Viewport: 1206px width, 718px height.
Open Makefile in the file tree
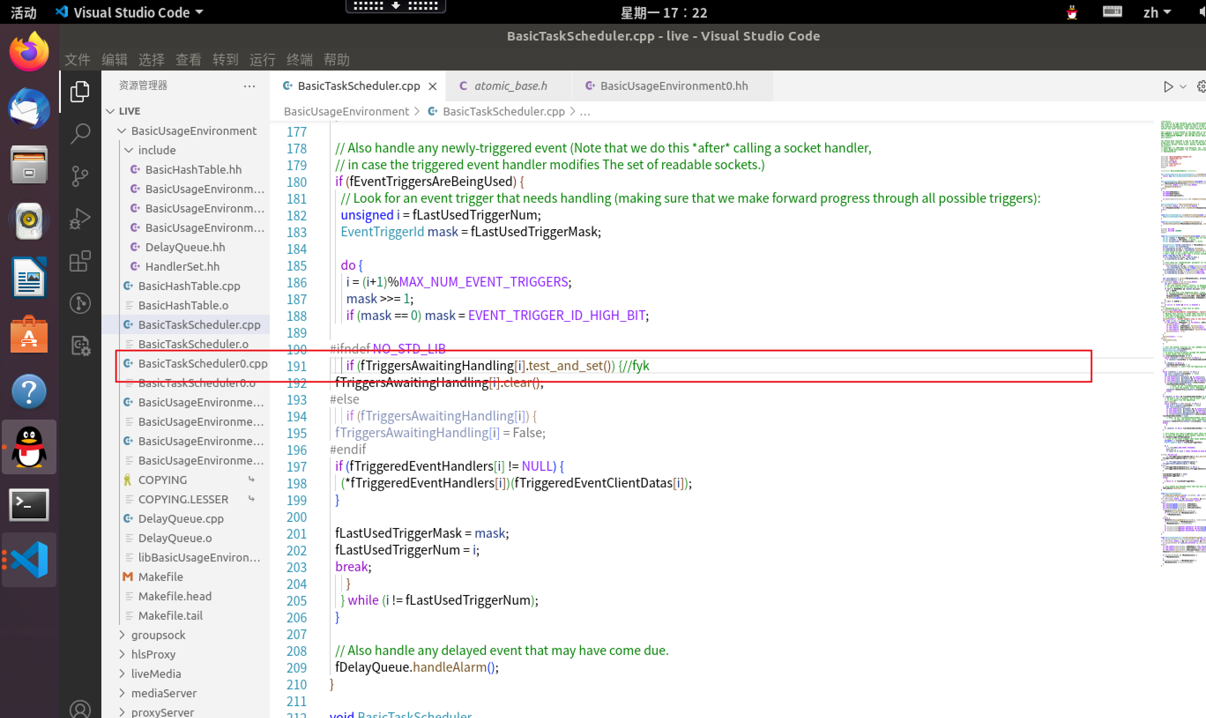pyautogui.click(x=160, y=577)
